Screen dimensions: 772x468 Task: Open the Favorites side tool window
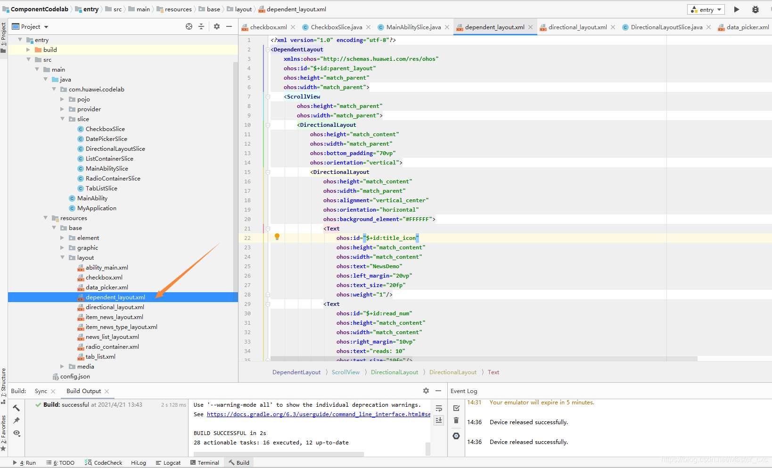pos(4,433)
